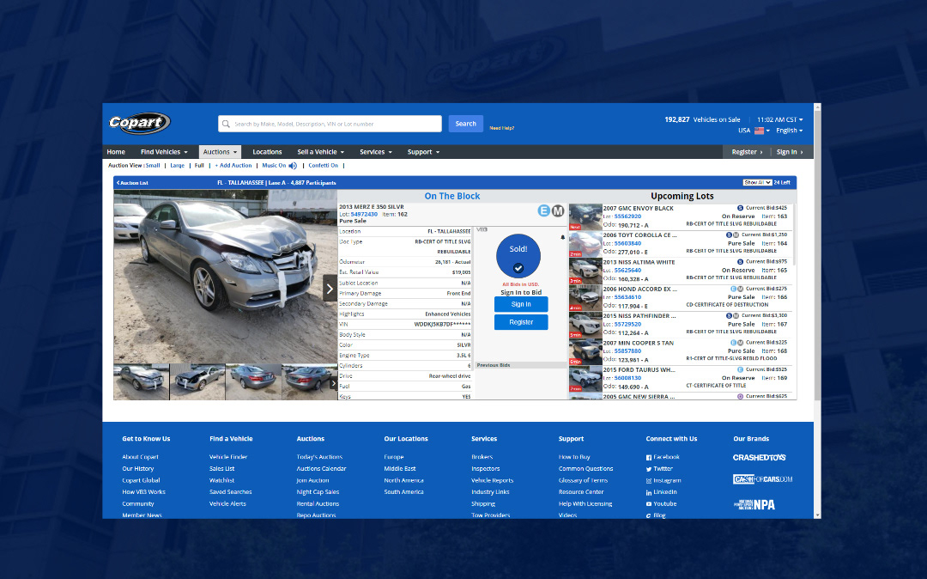Switch auction view to Large
This screenshot has height=579, width=927.
coord(178,166)
